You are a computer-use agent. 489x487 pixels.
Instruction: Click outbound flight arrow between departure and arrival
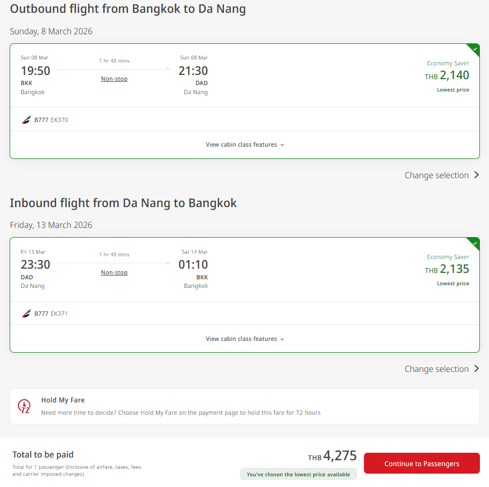113,69
